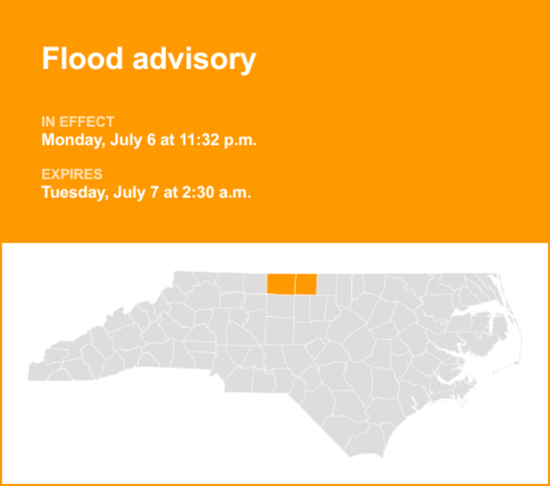The height and width of the screenshot is (486, 550).
Task: Click the "Tuesday, July 7 at 2:30 a.m." line
Action: [x=146, y=192]
